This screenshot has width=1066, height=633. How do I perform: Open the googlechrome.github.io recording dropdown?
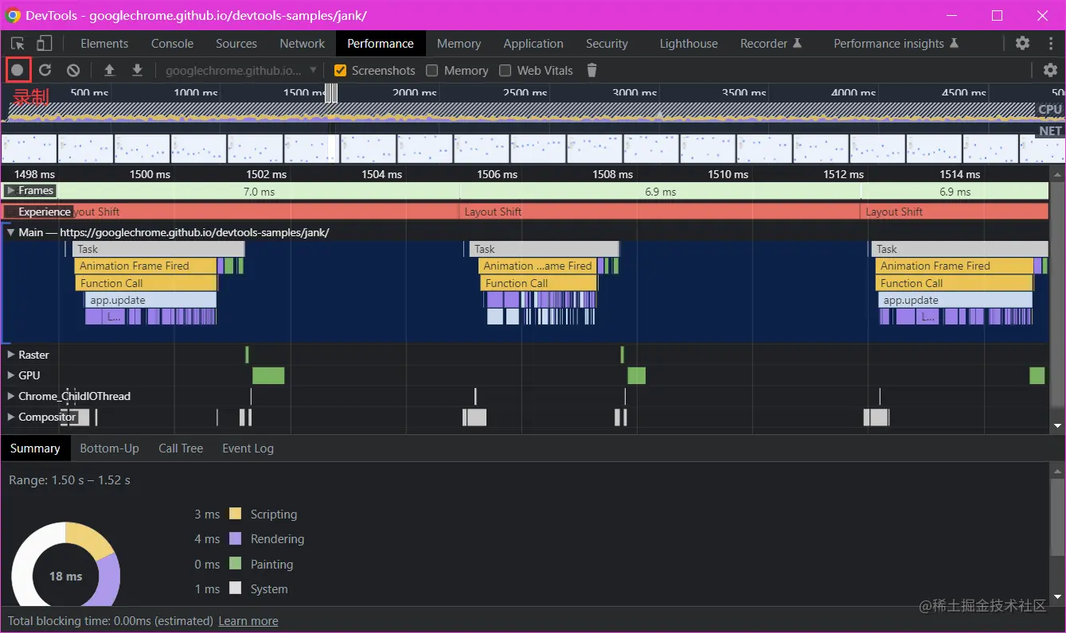241,70
